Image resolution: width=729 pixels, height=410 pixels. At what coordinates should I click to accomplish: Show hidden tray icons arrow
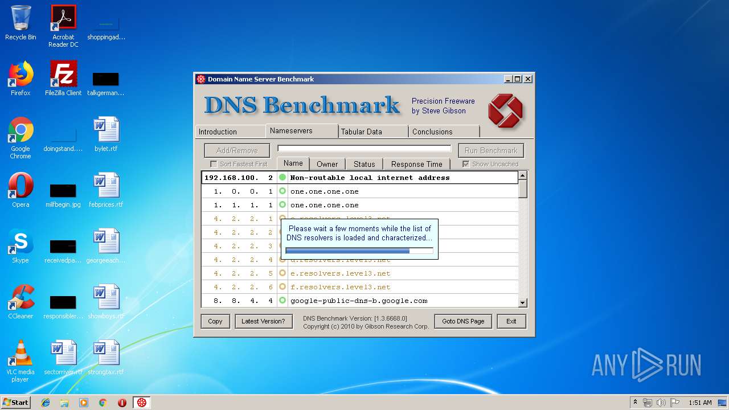pyautogui.click(x=635, y=403)
